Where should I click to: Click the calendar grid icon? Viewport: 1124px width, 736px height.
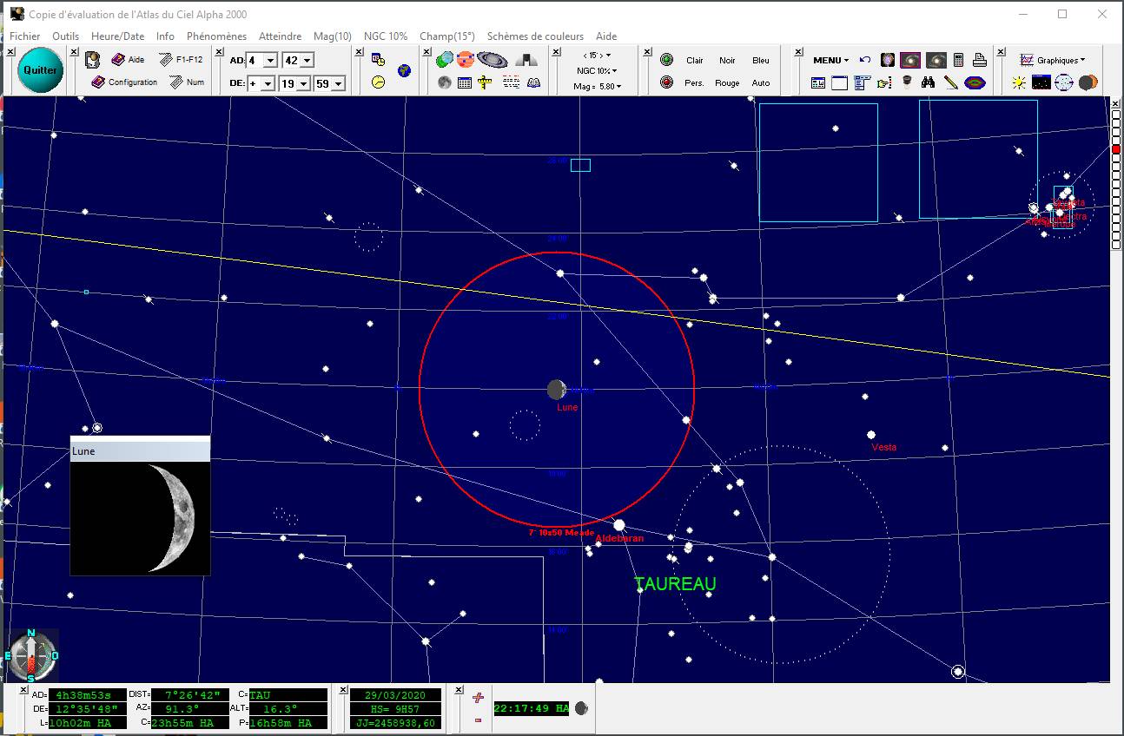point(465,82)
